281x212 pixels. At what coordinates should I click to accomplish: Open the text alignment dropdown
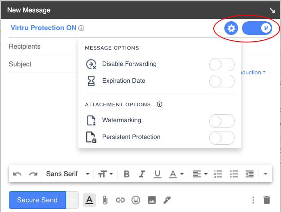[200, 174]
